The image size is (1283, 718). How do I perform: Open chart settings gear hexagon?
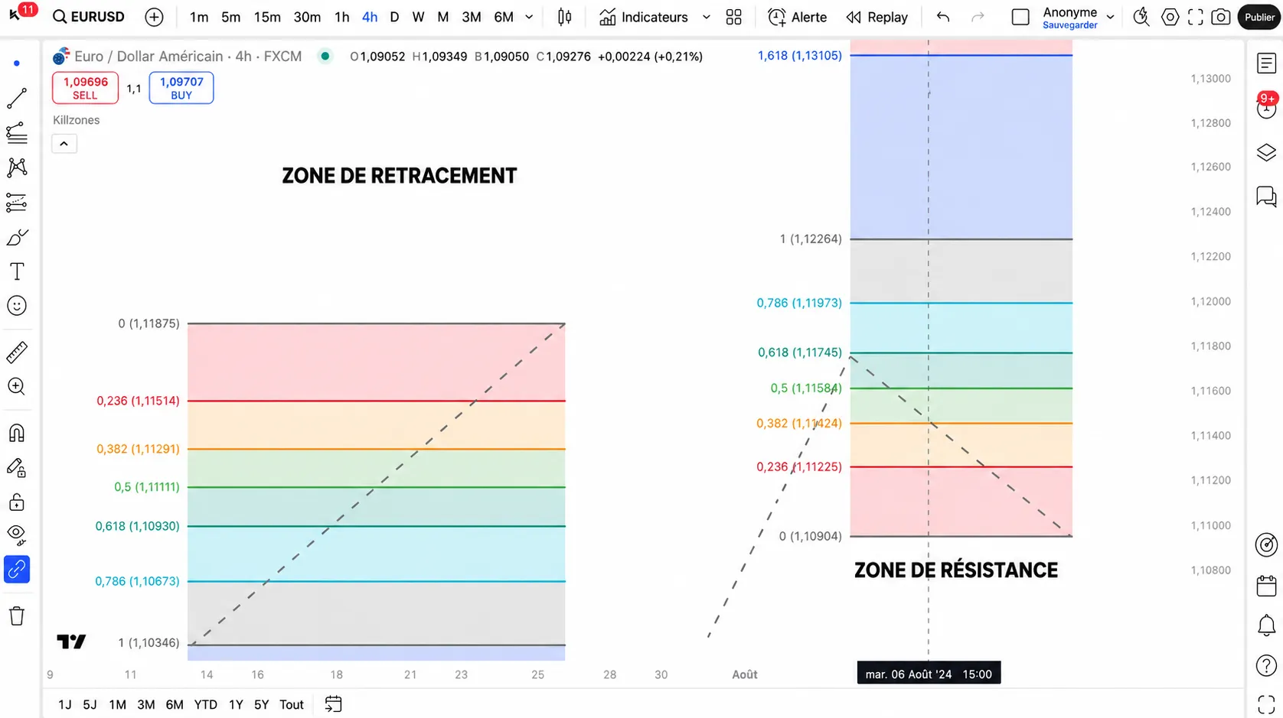click(x=1170, y=17)
